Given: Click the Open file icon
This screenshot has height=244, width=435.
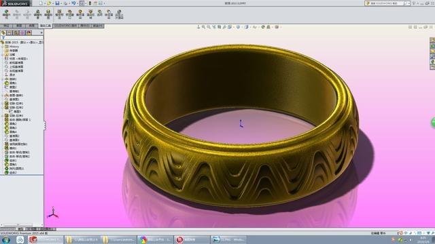Looking at the screenshot, I should (49, 3).
